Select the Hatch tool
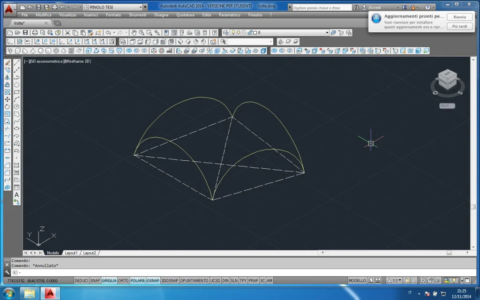The width and height of the screenshot is (480, 300). pos(16,165)
